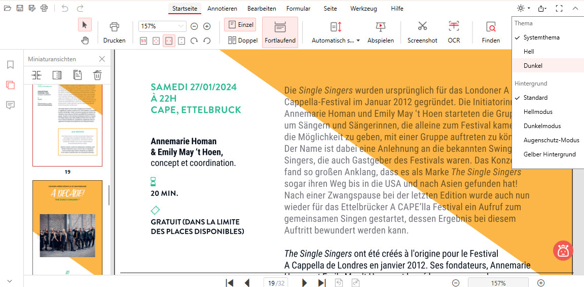
Task: Choose Augenschutz-Modus background
Action: (x=548, y=140)
